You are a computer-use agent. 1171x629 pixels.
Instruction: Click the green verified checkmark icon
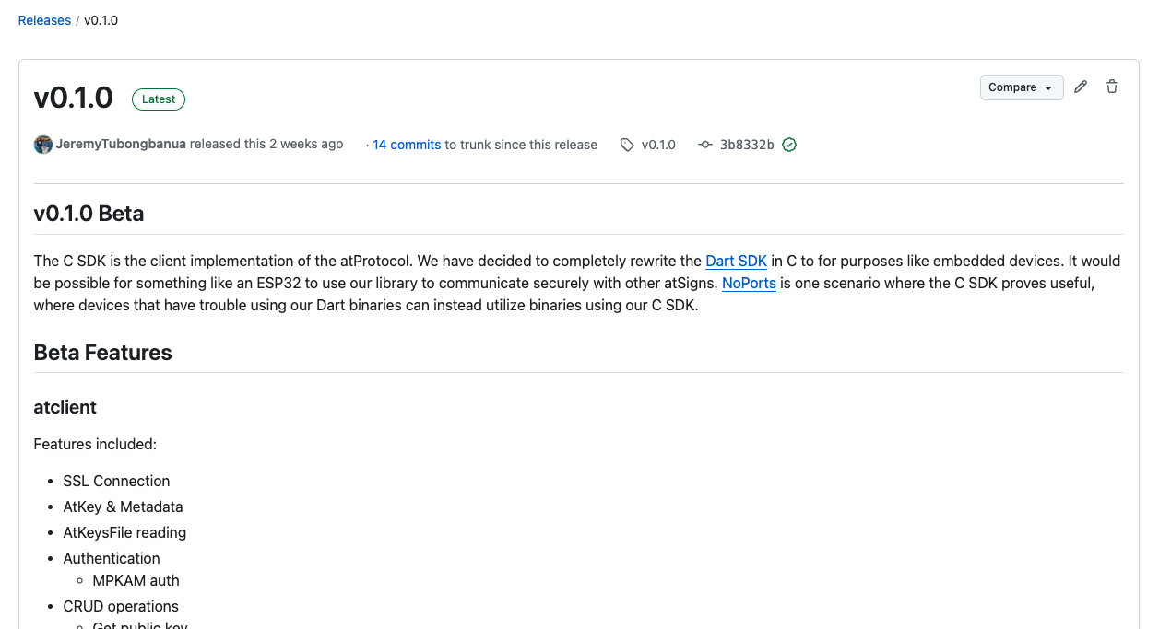789,145
